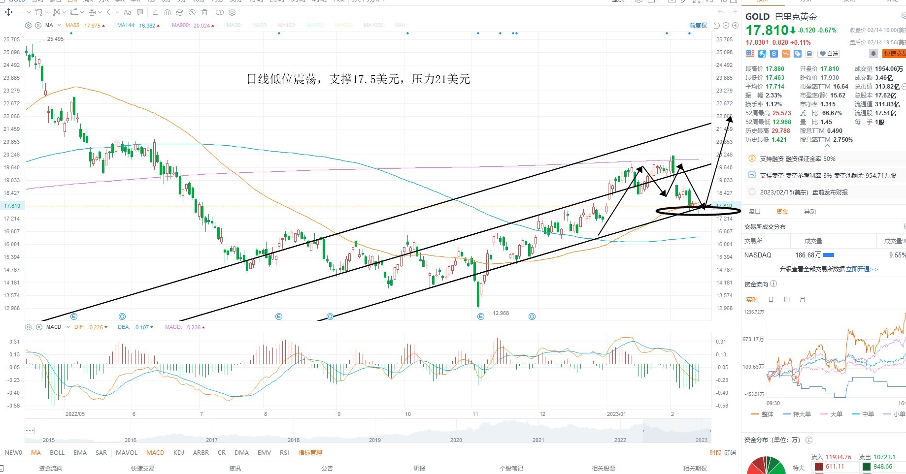Zoom in the chart with plus icon
This screenshot has width=906, height=474.
[x=736, y=25]
